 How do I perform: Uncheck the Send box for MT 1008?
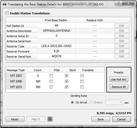66,81
